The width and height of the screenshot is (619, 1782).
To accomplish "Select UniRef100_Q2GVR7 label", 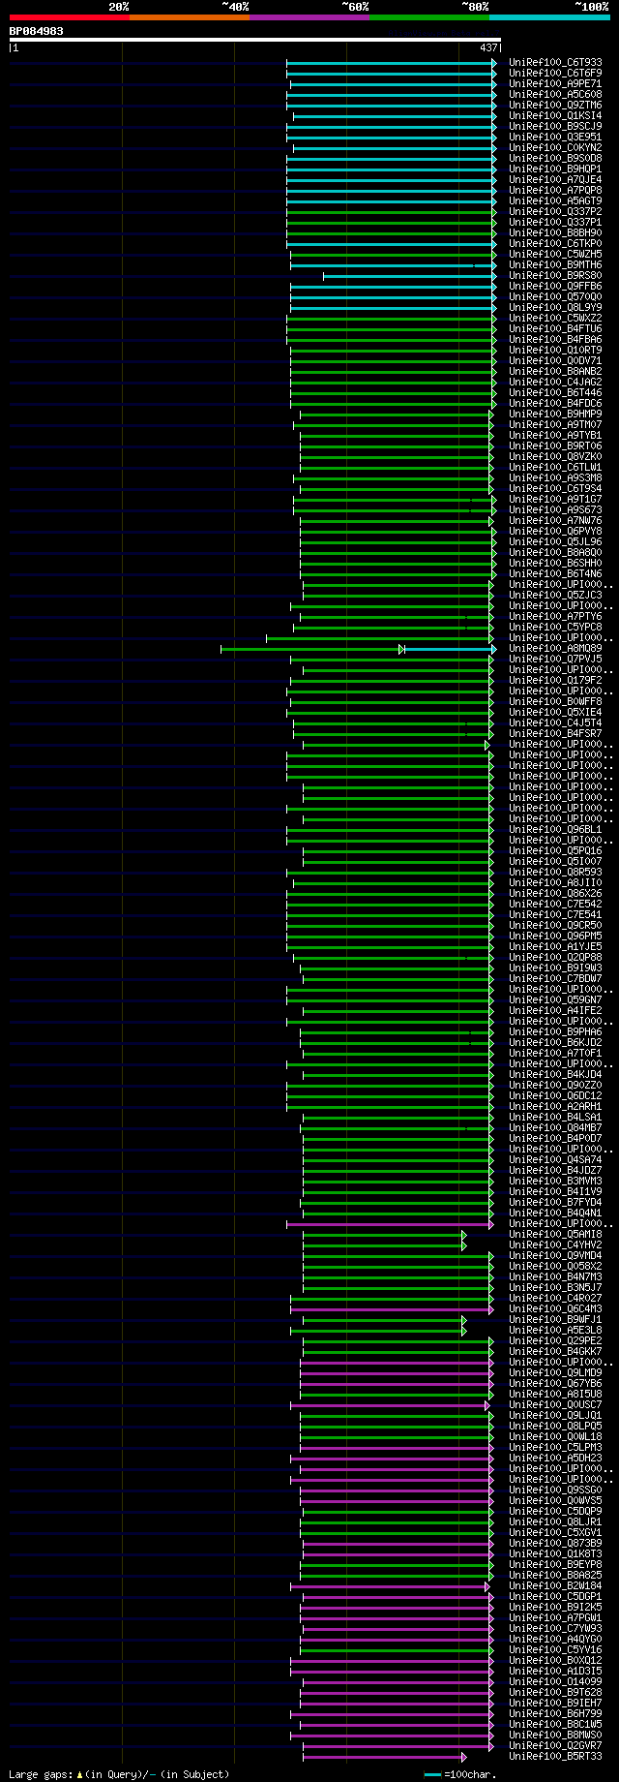I will tap(555, 1746).
